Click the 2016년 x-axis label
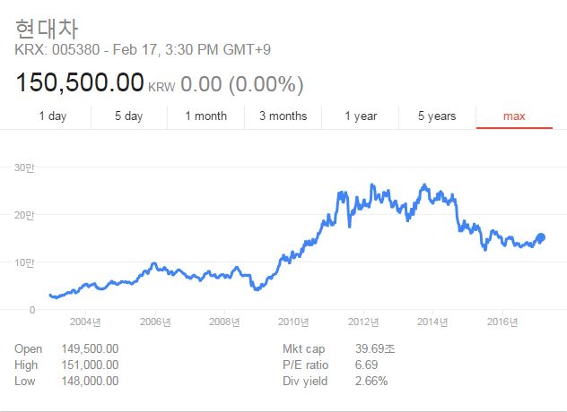The height and width of the screenshot is (412, 567). [502, 322]
